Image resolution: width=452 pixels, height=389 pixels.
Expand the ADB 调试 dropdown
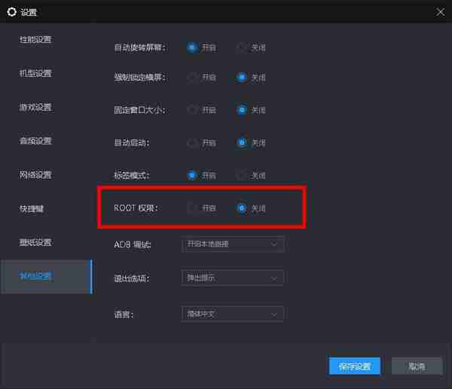(x=233, y=244)
